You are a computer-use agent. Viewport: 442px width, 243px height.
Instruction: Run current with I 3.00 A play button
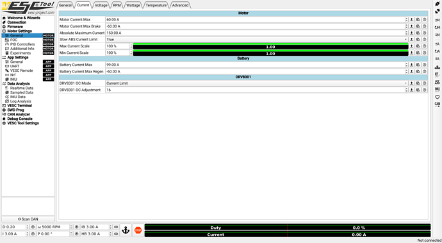[33, 234]
